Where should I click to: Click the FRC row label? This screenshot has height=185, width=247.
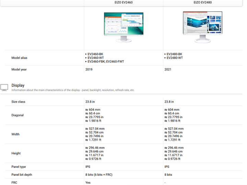click(14, 183)
